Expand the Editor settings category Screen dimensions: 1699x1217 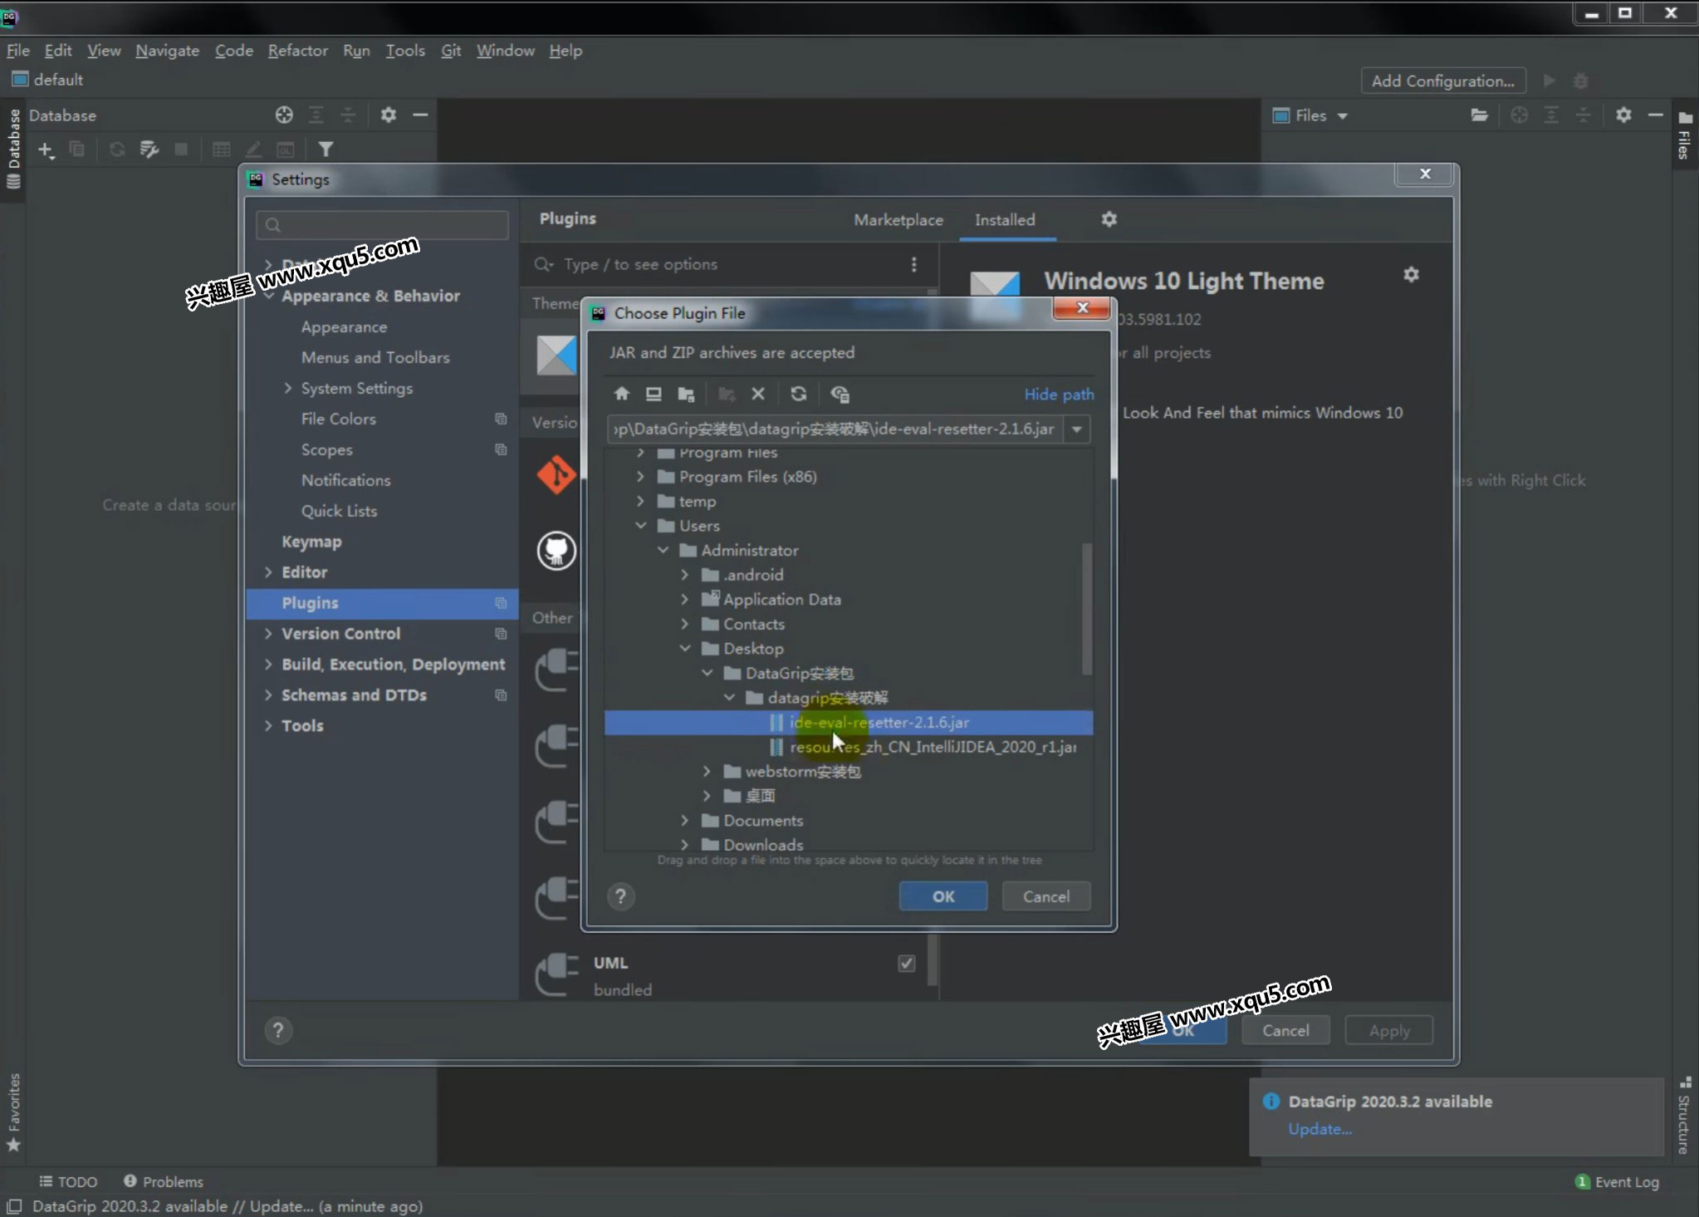pyautogui.click(x=267, y=572)
